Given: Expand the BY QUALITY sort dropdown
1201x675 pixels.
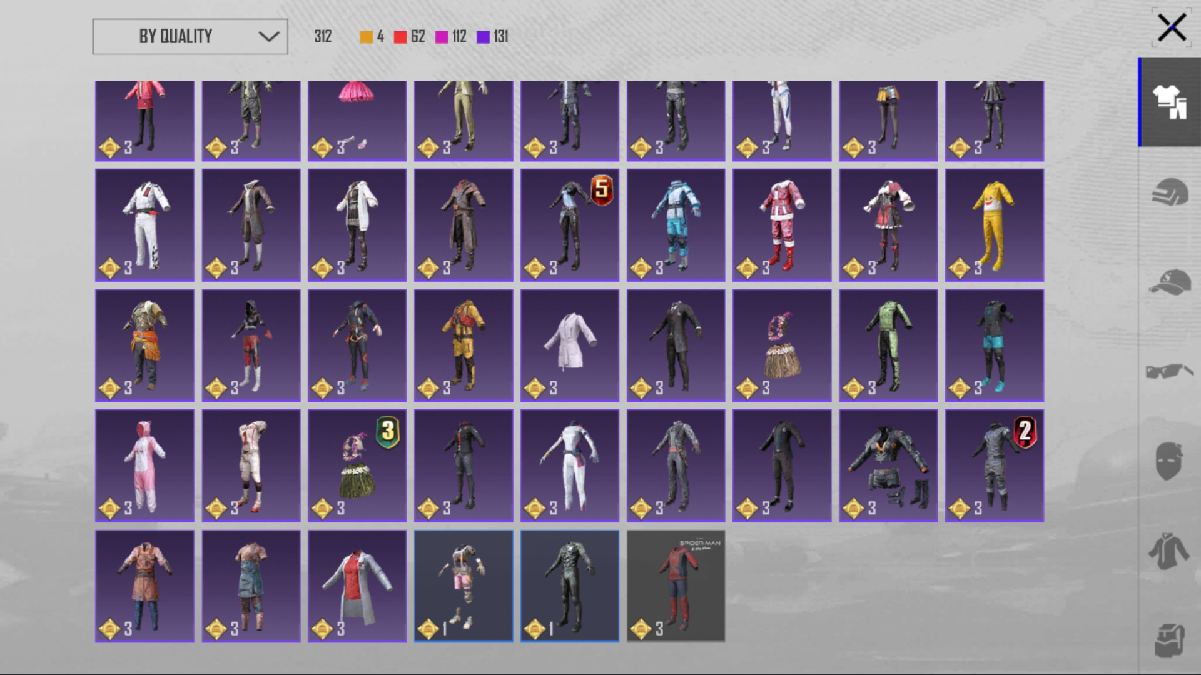Looking at the screenshot, I should pyautogui.click(x=190, y=36).
